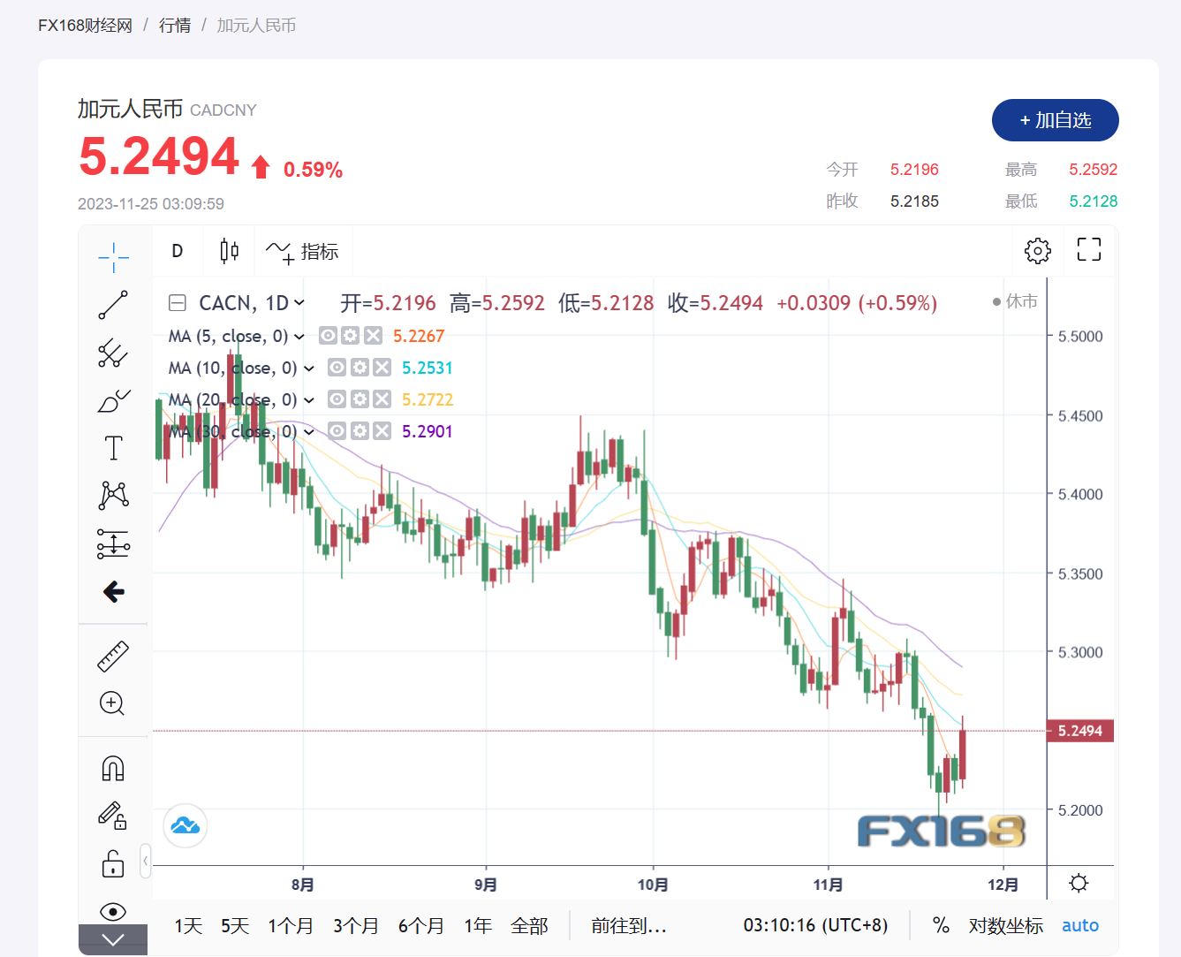Hide the MA 5 indicator line

328,336
